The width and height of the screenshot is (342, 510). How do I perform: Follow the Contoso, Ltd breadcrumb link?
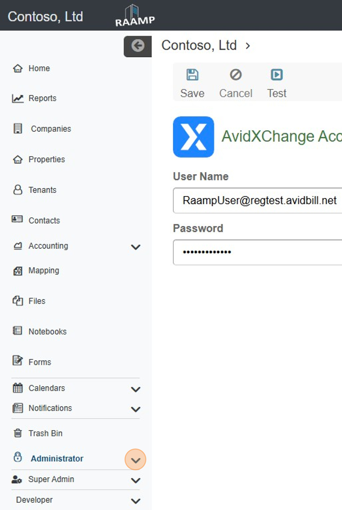point(199,45)
